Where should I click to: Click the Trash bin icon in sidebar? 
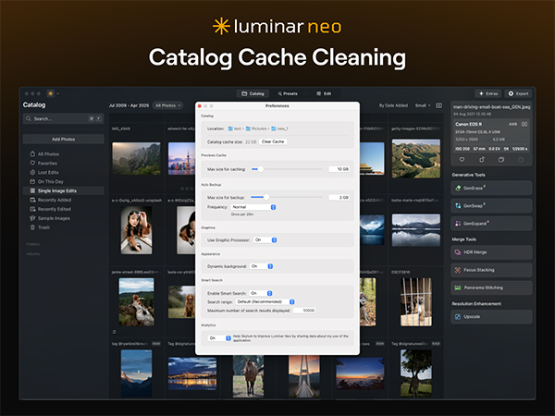32,227
